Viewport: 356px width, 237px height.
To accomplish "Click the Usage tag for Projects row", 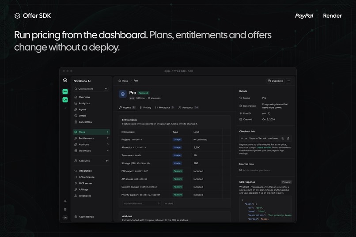I will pos(177,139).
